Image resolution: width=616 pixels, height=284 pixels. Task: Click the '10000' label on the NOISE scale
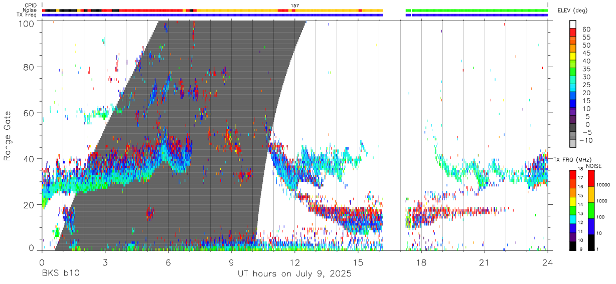pyautogui.click(x=604, y=185)
